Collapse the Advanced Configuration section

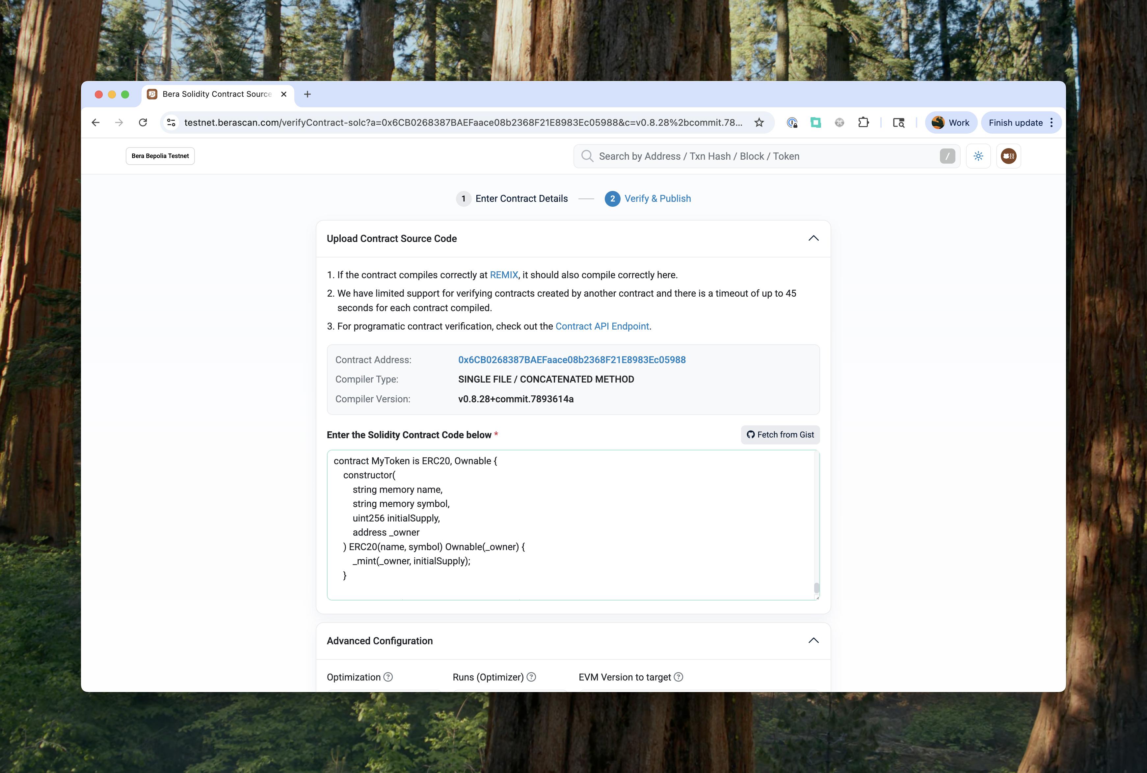[x=813, y=641]
